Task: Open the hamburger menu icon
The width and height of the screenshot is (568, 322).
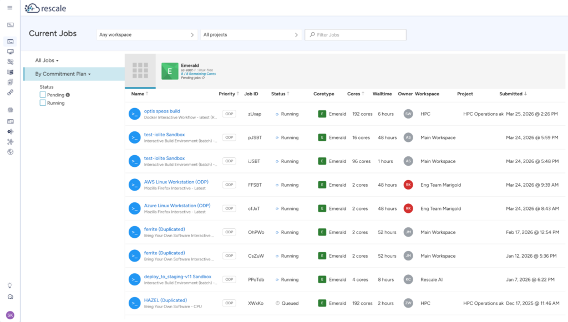Action: point(10,8)
